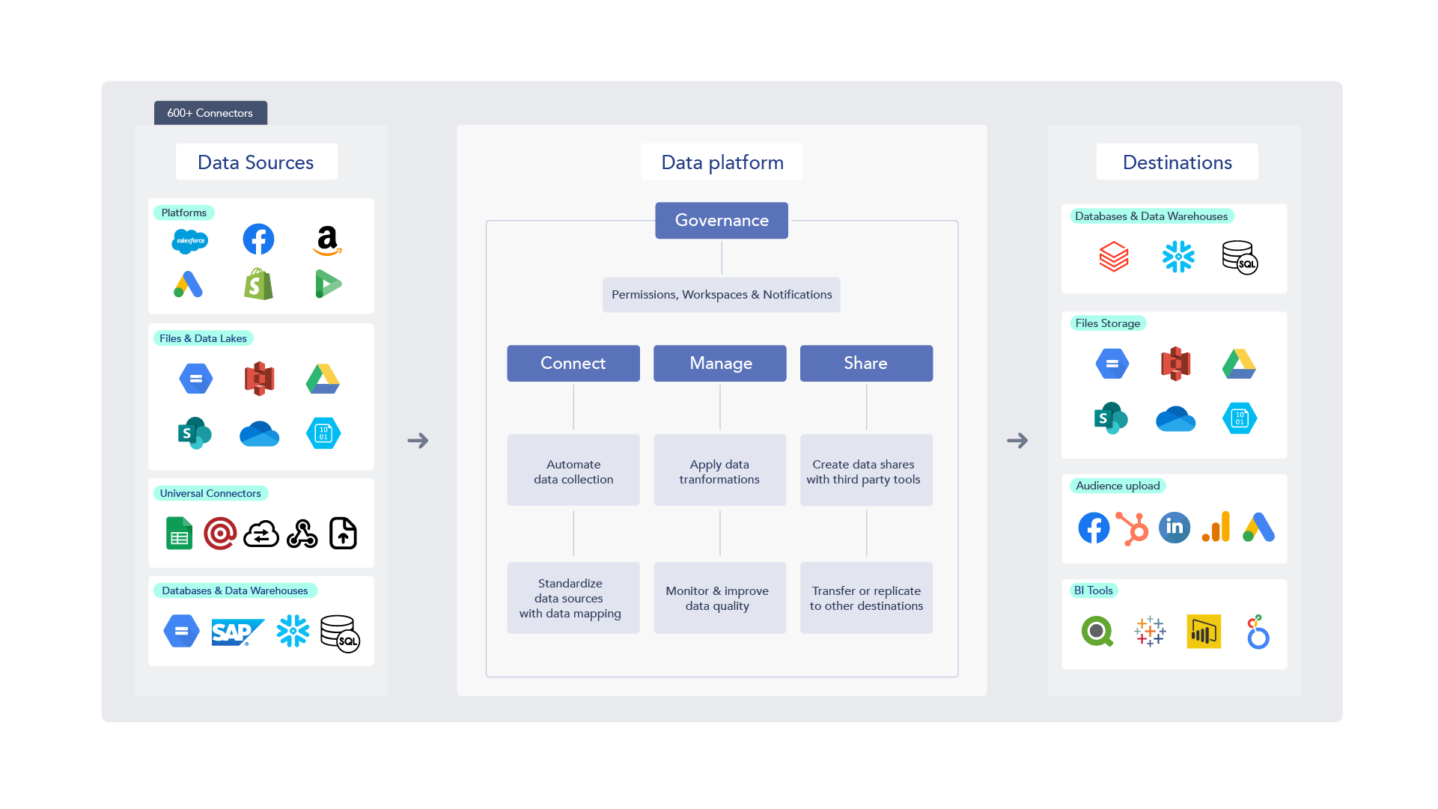The height and width of the screenshot is (809, 1438).
Task: Select the Google Sheets universal connector icon
Action: click(179, 534)
